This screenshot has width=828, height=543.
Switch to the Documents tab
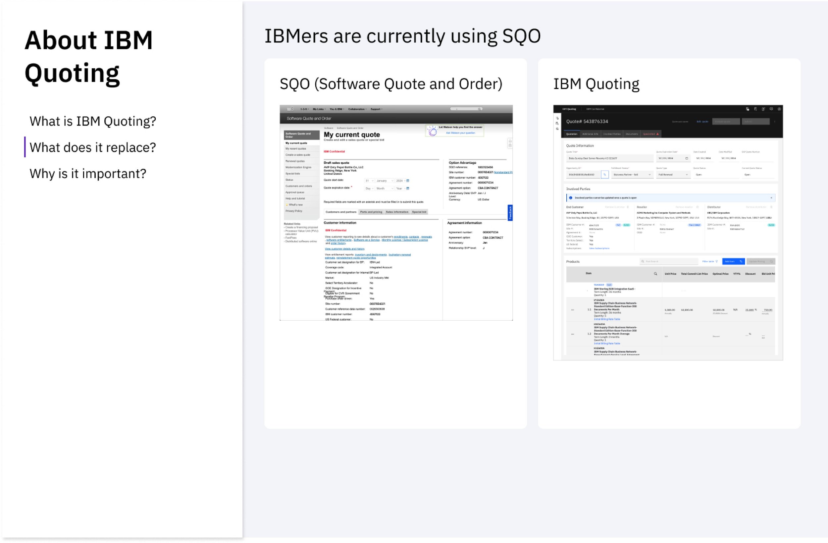632,134
